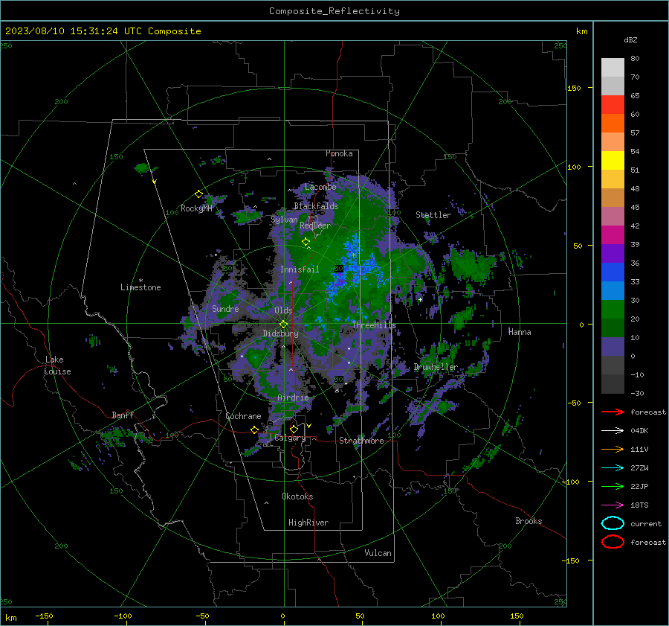Click the ThreeHills city label
669x626 pixels.
click(x=374, y=325)
